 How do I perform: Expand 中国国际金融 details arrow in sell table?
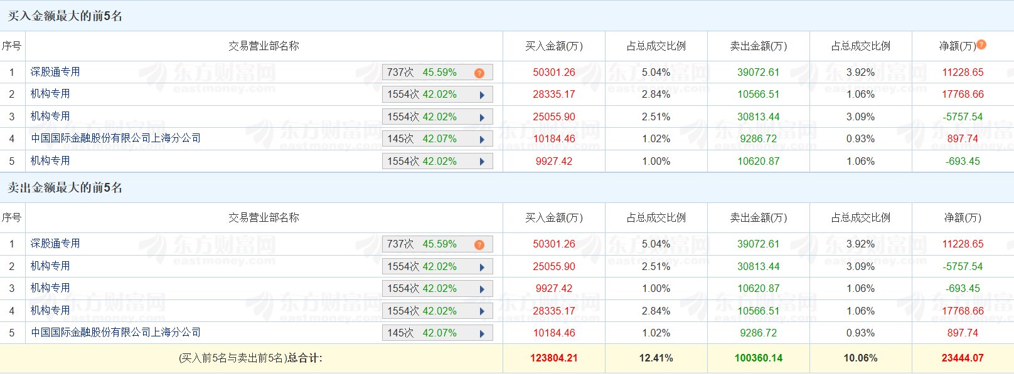coord(482,333)
